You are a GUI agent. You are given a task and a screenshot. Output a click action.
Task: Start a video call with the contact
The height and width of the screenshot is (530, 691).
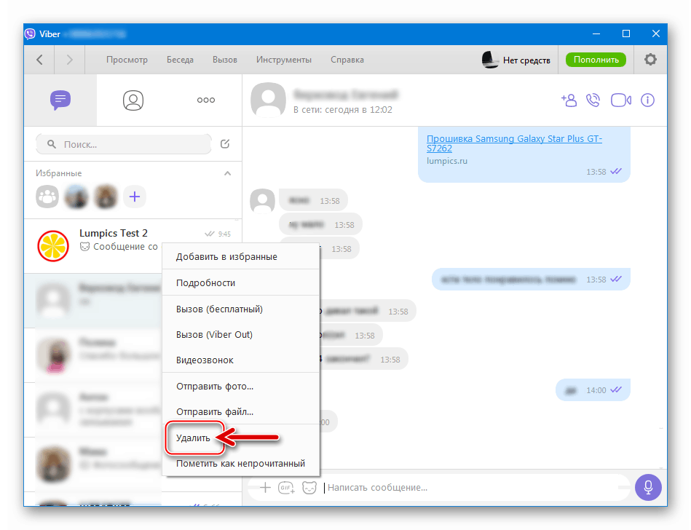pos(620,100)
